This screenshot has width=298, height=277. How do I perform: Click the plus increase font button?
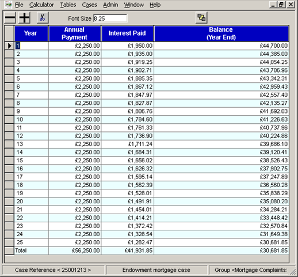pos(25,18)
